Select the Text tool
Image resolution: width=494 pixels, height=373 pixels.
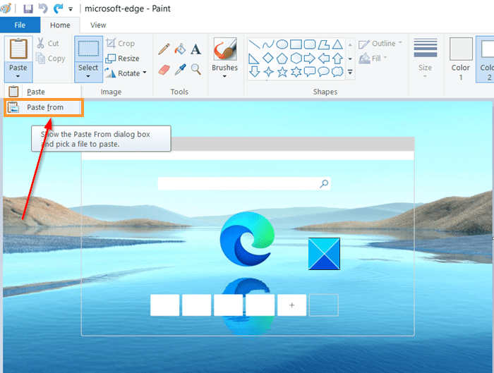[x=196, y=49]
